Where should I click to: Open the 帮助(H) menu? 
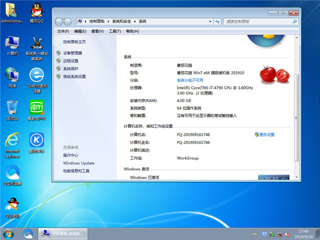coord(132,31)
